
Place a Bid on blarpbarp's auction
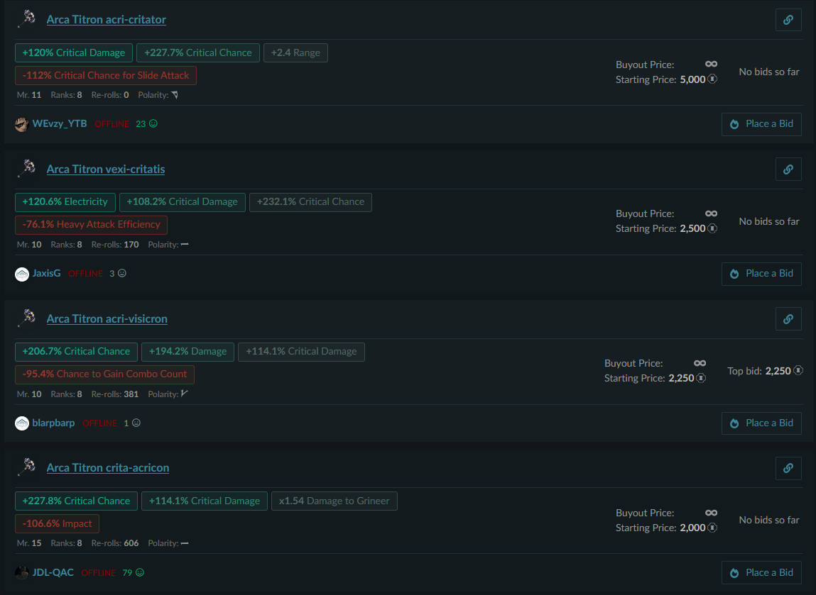point(761,423)
